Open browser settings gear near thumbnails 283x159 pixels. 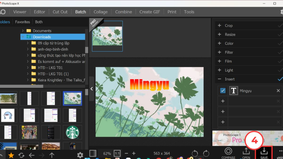coord(80,155)
